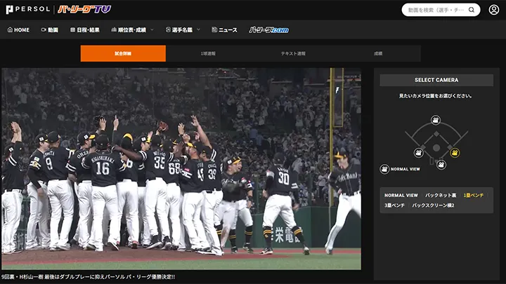This screenshot has height=284, width=506.
Task: Click the PERSOL logo
Action: tap(28, 9)
